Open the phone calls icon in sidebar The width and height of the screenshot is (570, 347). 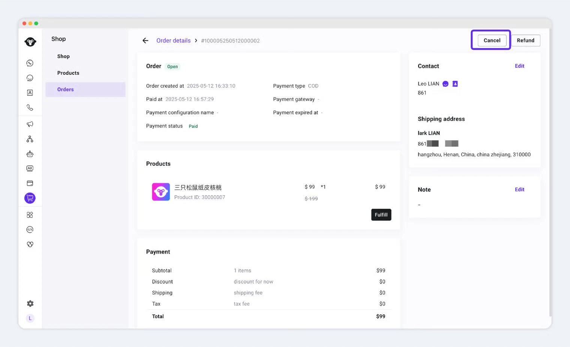30,108
